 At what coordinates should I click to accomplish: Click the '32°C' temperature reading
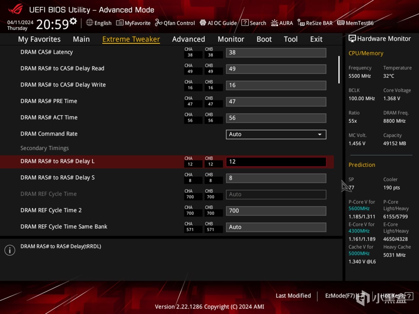[389, 76]
